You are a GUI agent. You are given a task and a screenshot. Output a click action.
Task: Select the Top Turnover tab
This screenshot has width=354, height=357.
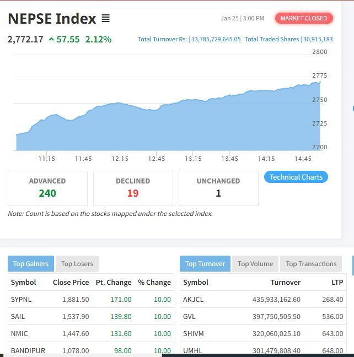pyautogui.click(x=205, y=264)
